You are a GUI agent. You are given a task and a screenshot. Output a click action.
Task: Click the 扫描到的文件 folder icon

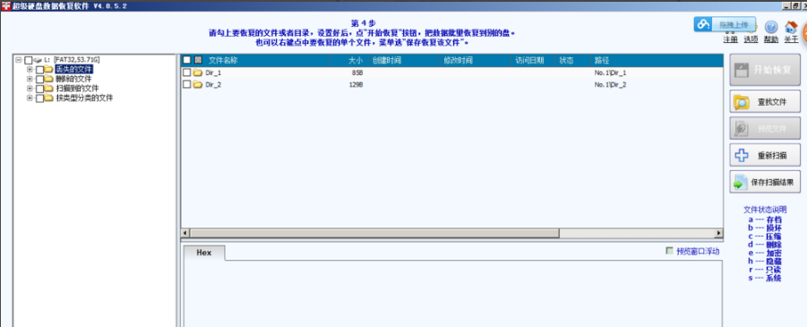coord(49,89)
